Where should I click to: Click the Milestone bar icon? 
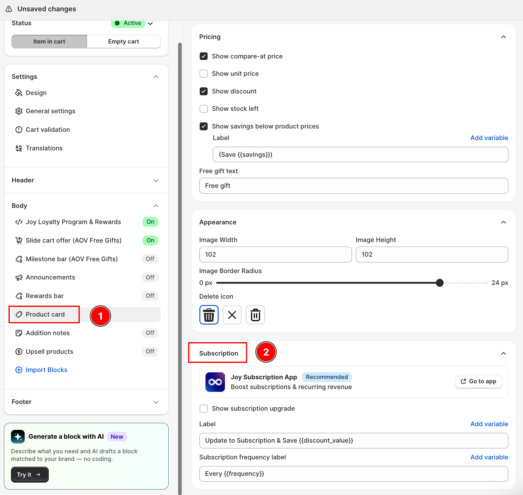[19, 259]
